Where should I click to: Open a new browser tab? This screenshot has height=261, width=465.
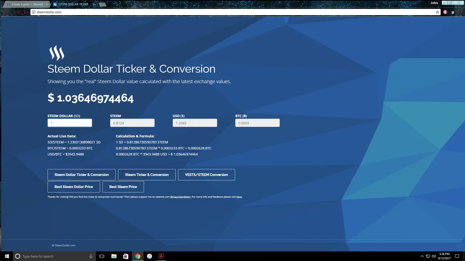pyautogui.click(x=102, y=4)
